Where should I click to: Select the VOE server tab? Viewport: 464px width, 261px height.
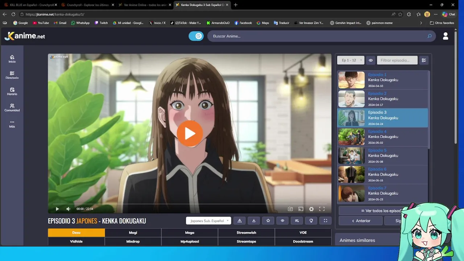[x=303, y=233]
